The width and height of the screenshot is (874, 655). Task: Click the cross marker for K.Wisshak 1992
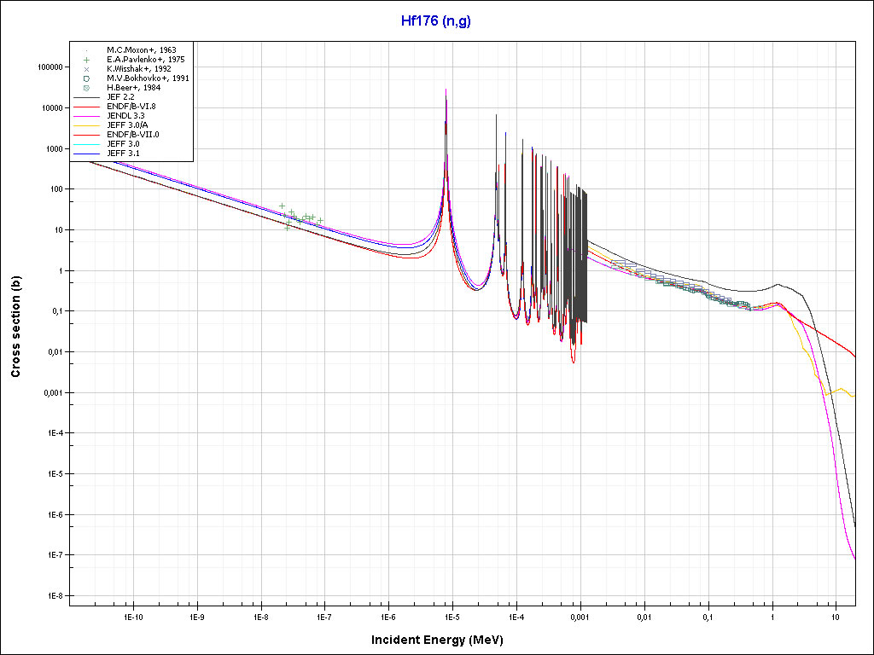coord(86,69)
